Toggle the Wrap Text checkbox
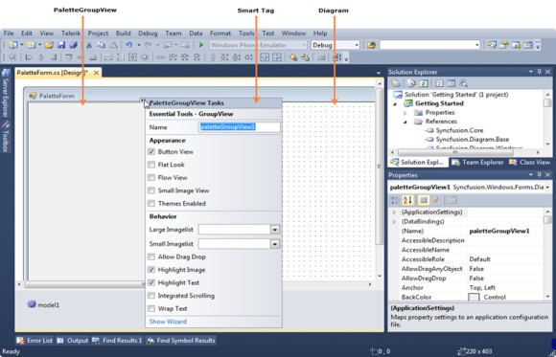This screenshot has height=357, width=556. (x=151, y=308)
